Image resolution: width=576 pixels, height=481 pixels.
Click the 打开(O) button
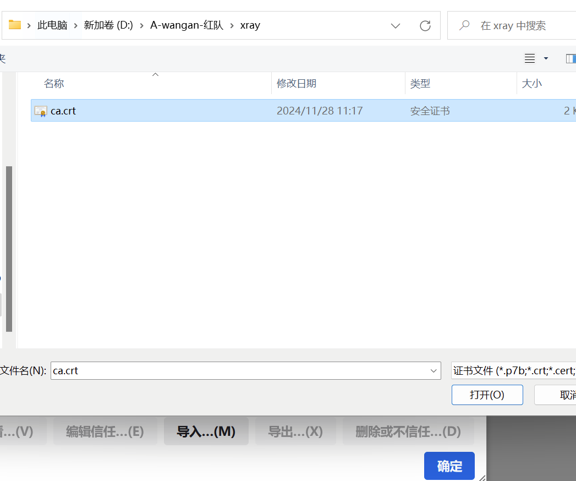487,395
